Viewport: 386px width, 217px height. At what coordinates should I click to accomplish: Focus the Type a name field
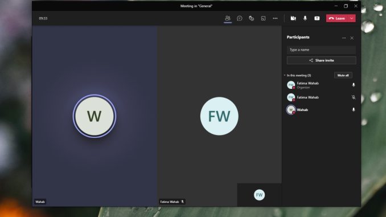321,50
